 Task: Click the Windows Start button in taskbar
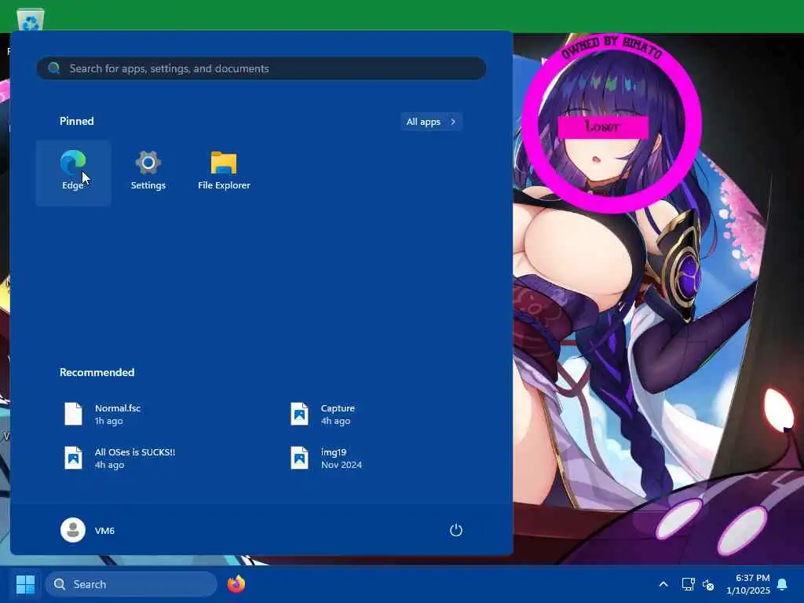[25, 584]
